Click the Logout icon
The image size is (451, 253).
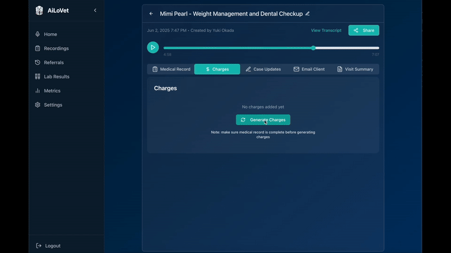38,246
